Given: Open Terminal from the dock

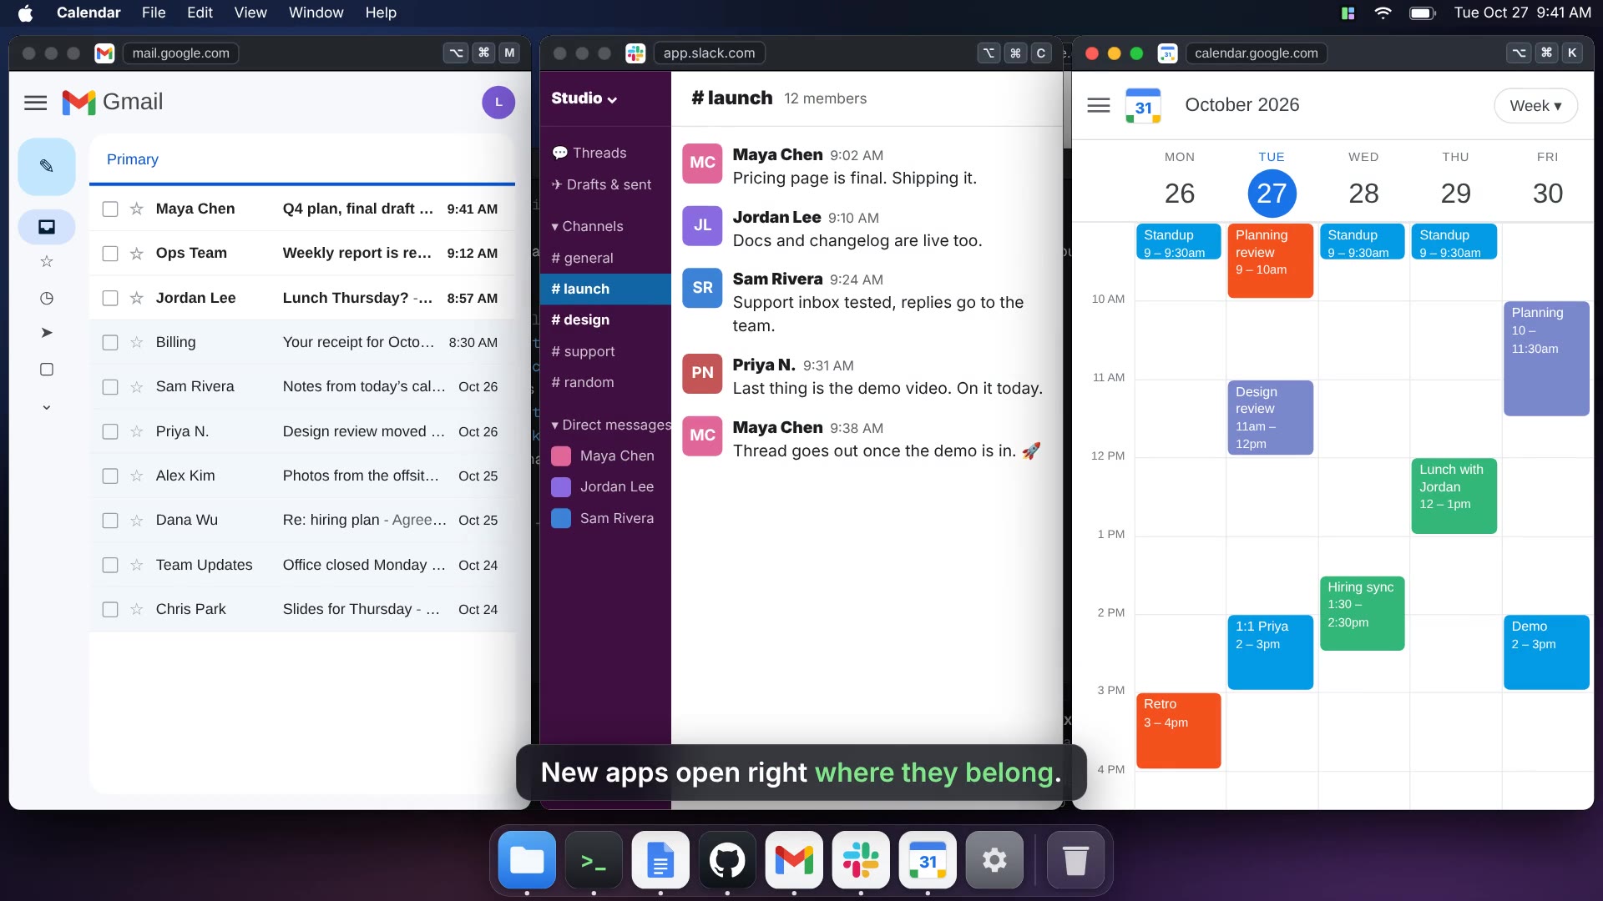Looking at the screenshot, I should [594, 860].
